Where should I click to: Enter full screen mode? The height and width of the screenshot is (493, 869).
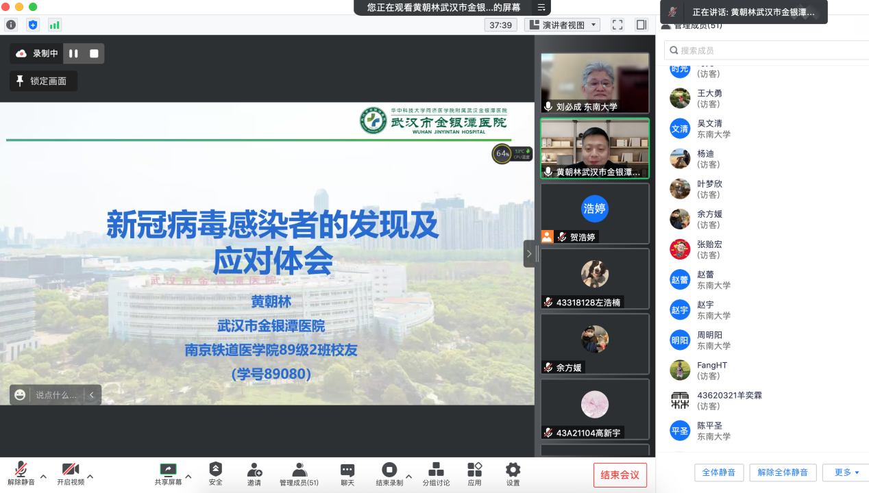617,25
